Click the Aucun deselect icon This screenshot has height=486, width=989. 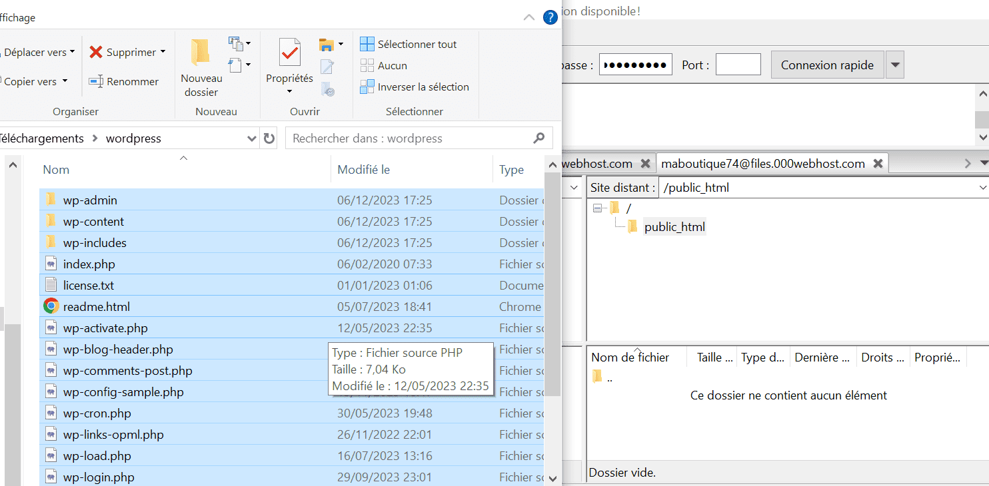point(367,65)
